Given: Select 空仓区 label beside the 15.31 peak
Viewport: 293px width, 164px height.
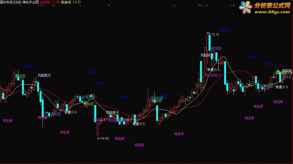Looking at the screenshot, I should tap(216, 48).
